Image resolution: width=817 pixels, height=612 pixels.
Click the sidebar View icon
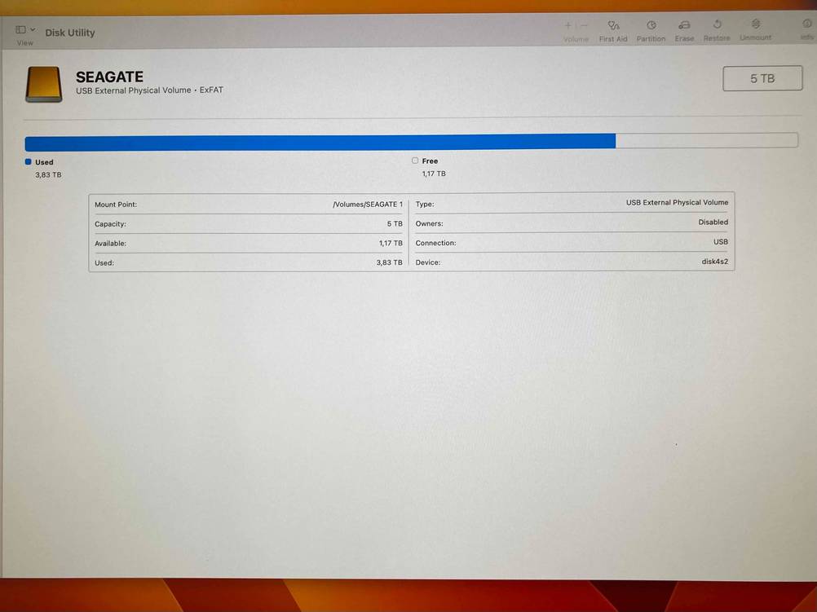click(20, 29)
